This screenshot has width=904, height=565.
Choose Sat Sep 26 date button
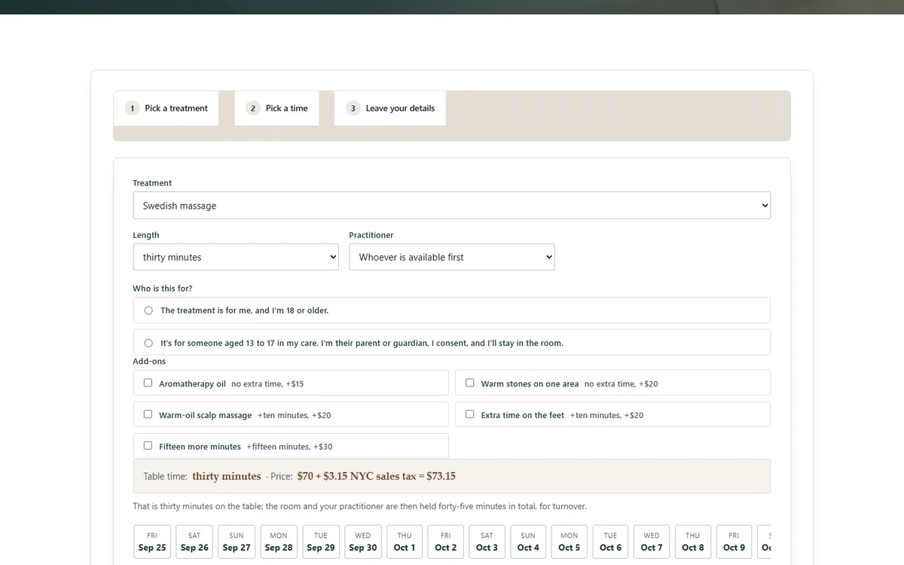click(194, 542)
